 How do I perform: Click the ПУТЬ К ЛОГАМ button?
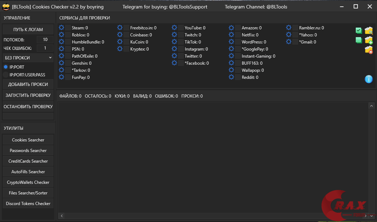[28, 30]
